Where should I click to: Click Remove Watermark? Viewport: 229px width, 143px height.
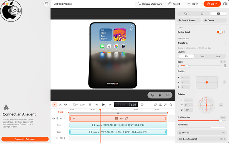coord(150,4)
